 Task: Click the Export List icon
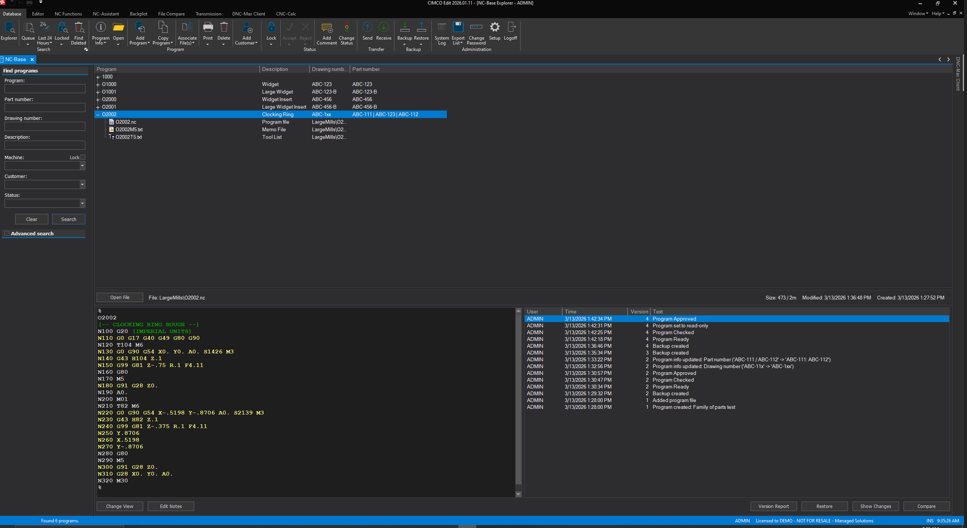458,27
